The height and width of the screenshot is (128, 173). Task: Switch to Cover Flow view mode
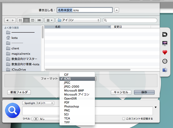[x=39, y=20]
